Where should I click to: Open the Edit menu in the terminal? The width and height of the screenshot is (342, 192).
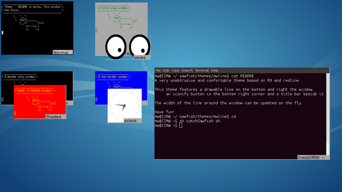pos(166,70)
